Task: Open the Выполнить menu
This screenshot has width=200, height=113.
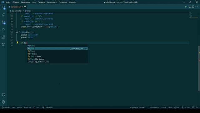Action: pos(52,2)
